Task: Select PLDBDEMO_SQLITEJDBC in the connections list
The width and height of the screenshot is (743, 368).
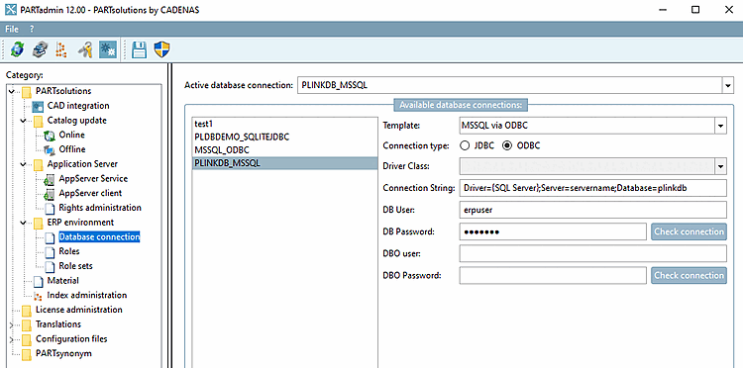Action: click(284, 137)
